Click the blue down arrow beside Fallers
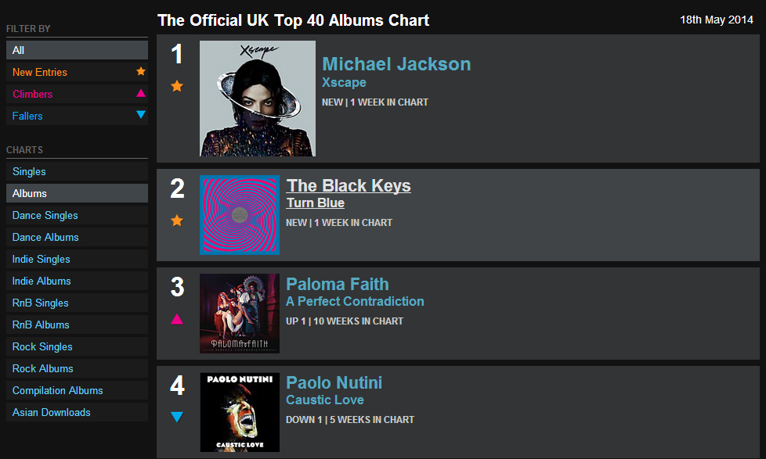The height and width of the screenshot is (459, 766). pos(141,115)
